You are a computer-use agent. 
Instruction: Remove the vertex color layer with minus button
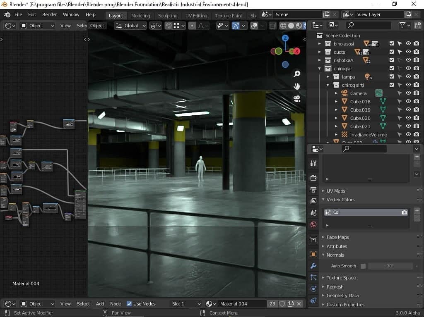coord(417,218)
